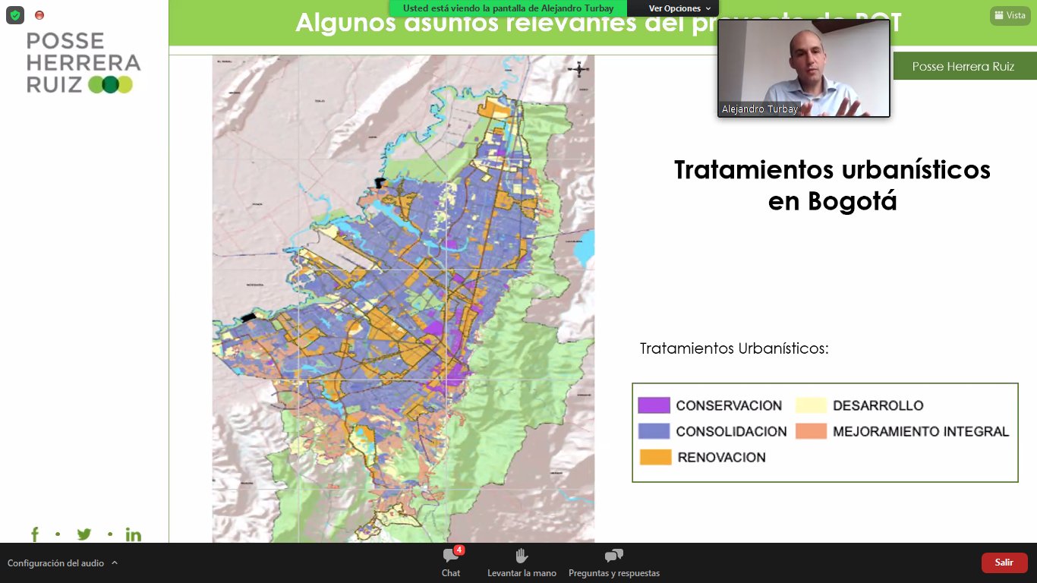Click the green encryption shield icon
This screenshot has height=583, width=1037.
click(15, 15)
